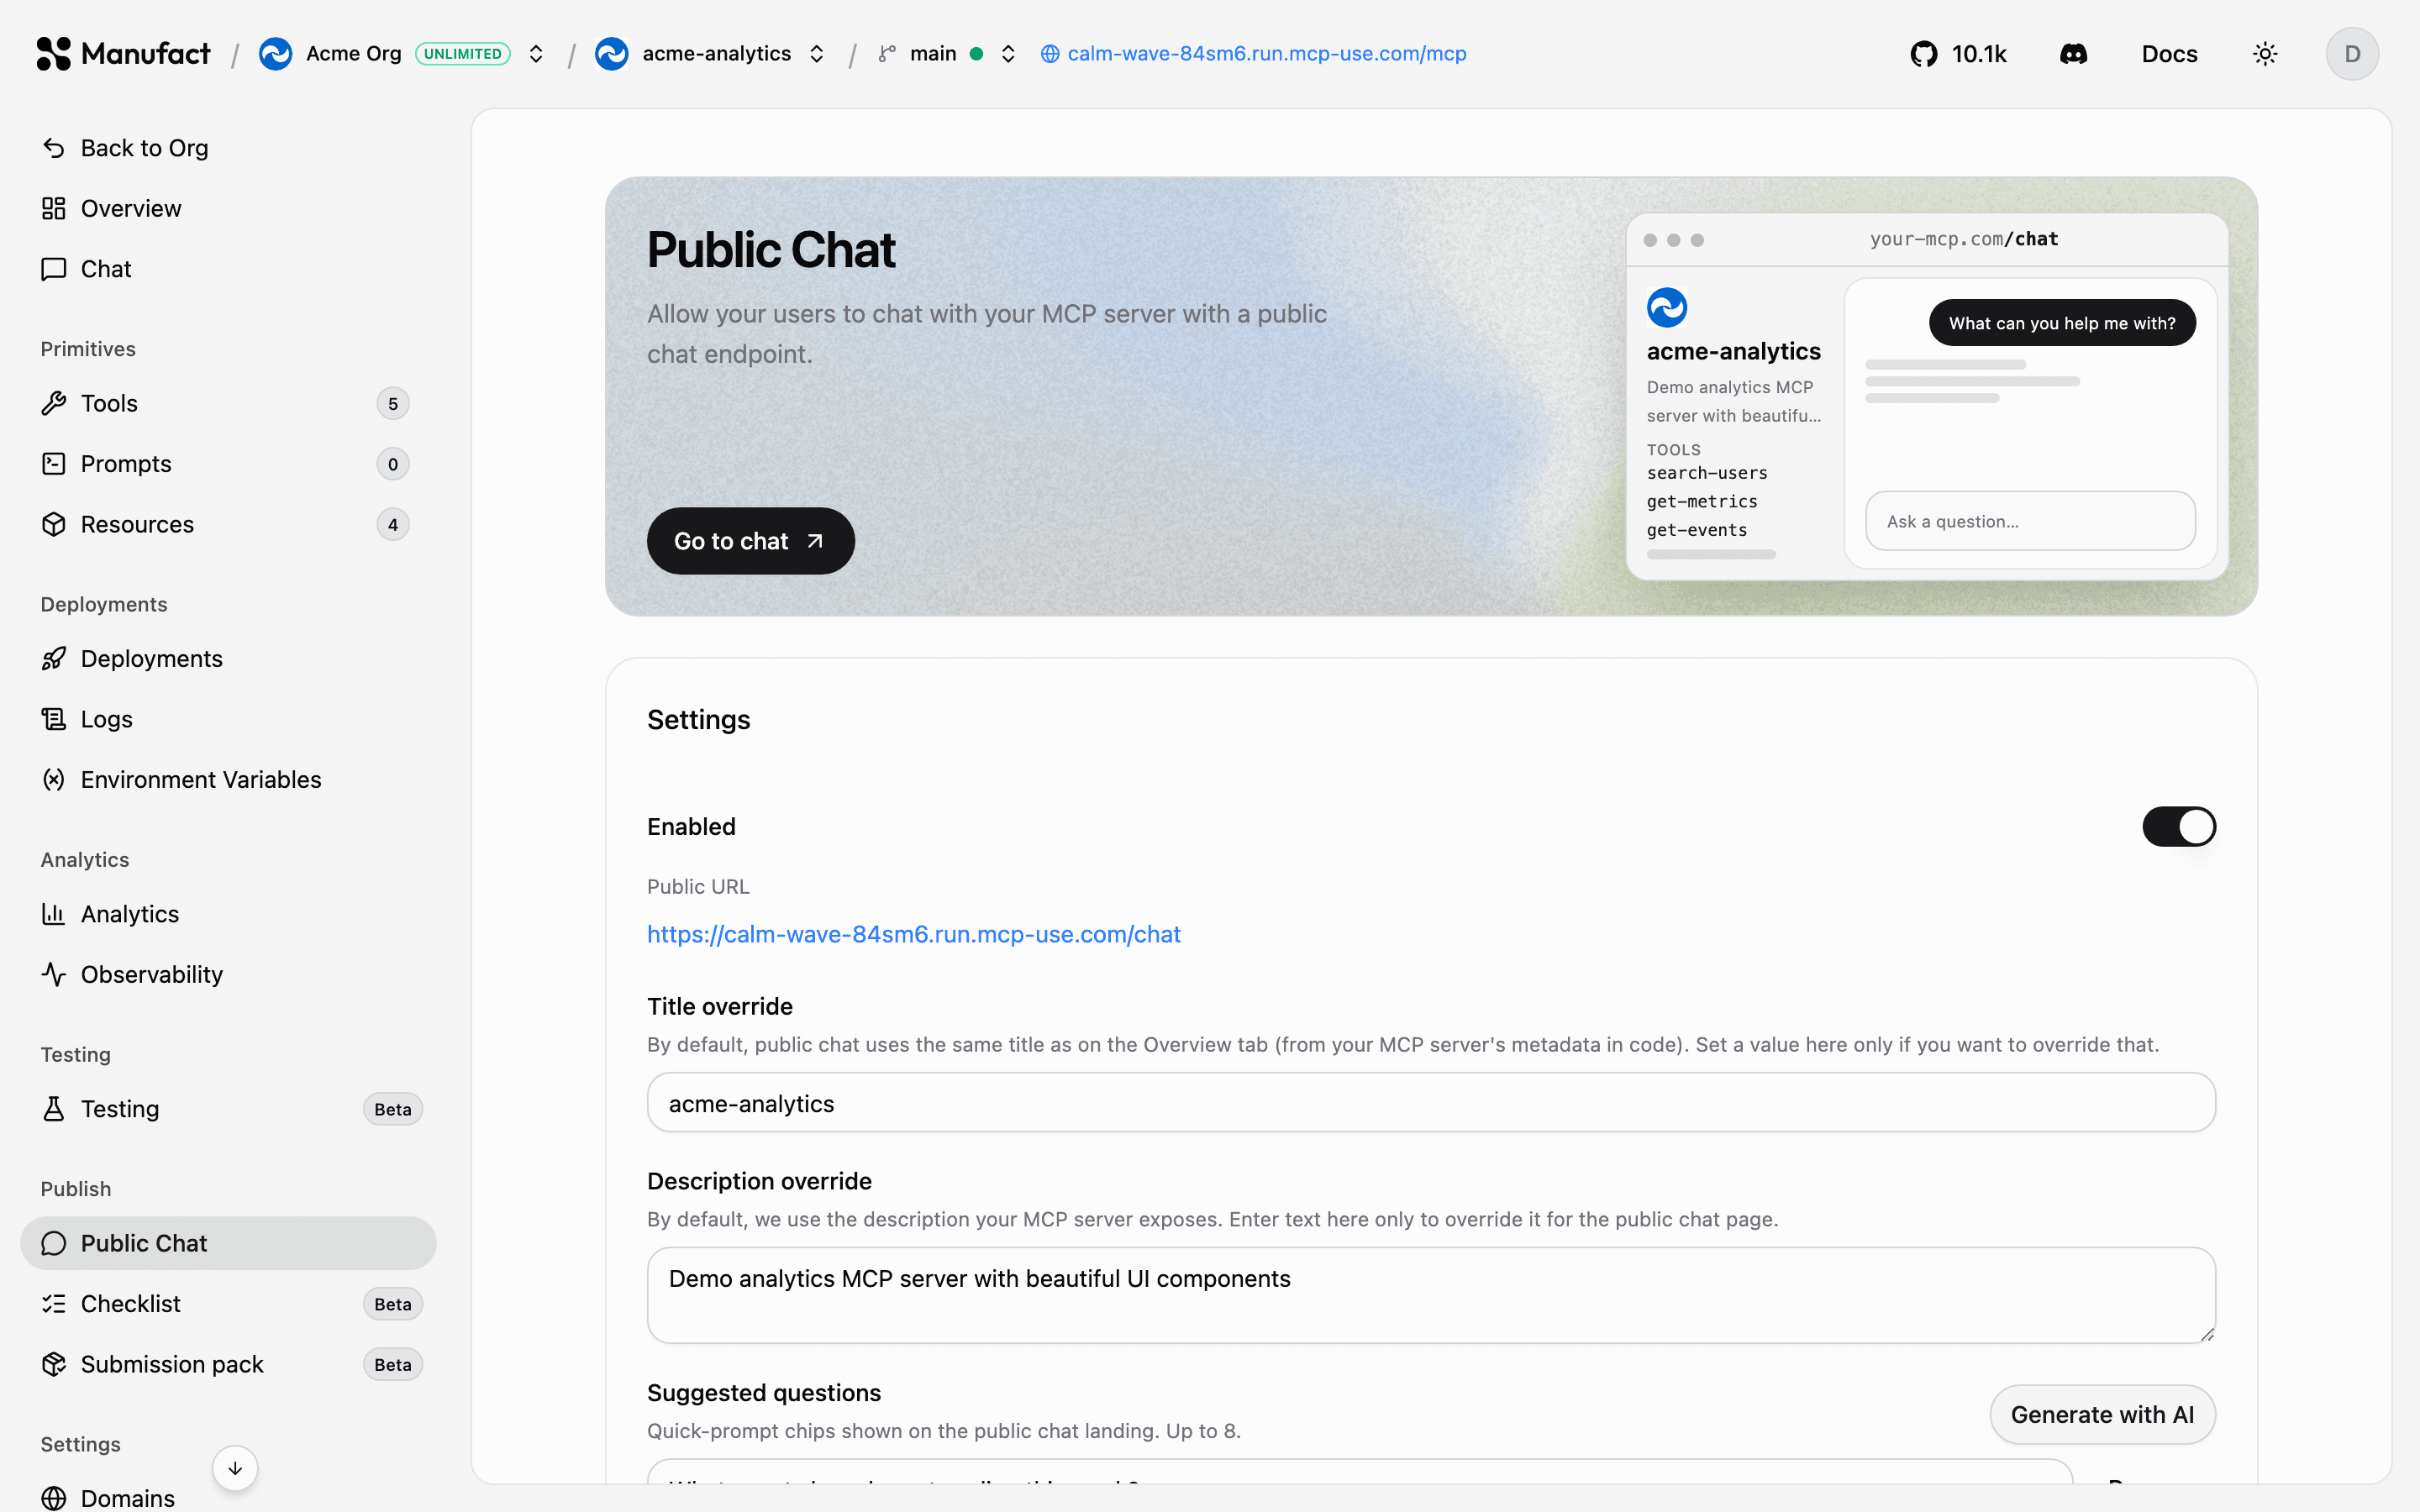Click the Submission pack package icon
Viewport: 2420px width, 1512px height.
tap(54, 1364)
